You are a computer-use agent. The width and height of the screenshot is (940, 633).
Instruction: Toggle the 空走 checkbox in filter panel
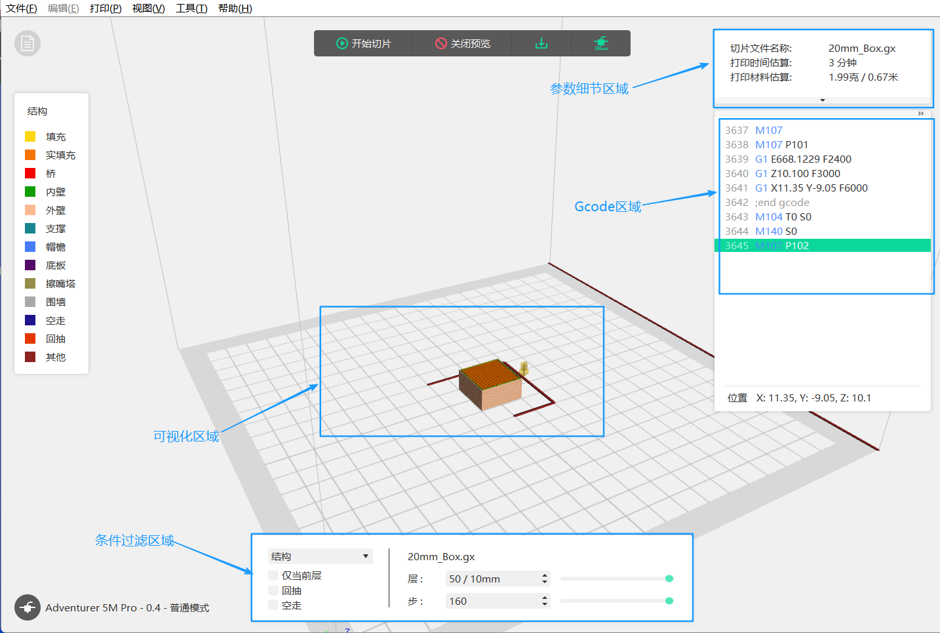coord(273,605)
